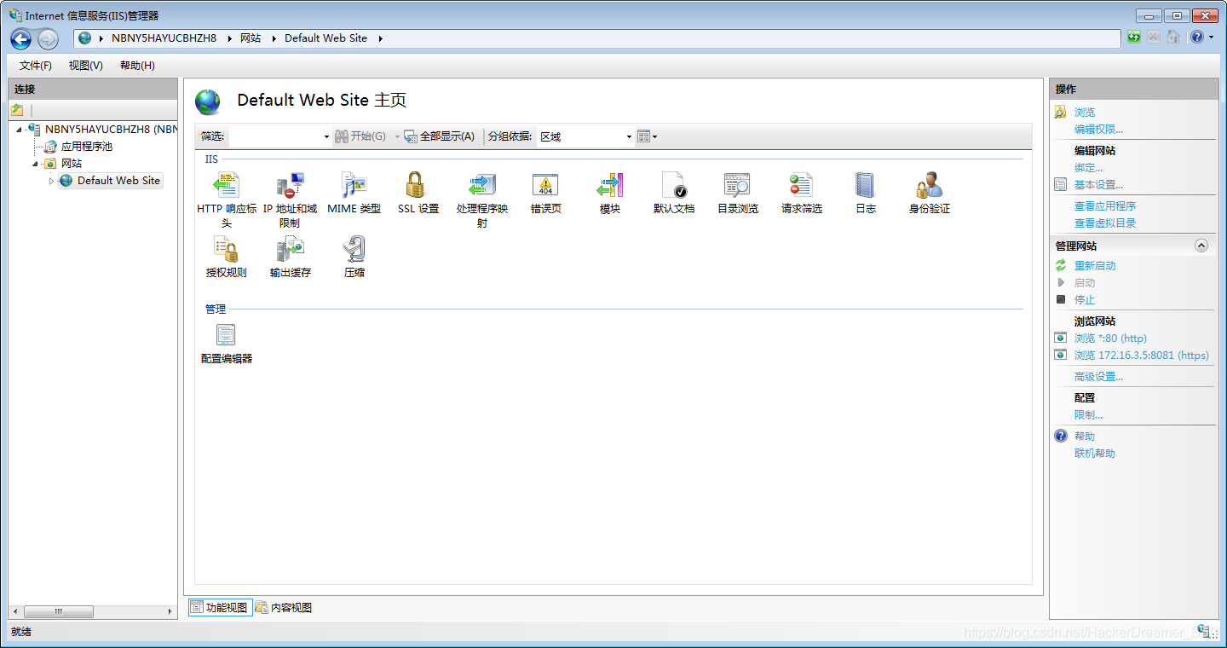Open the 帮助(H) menu

(x=137, y=66)
